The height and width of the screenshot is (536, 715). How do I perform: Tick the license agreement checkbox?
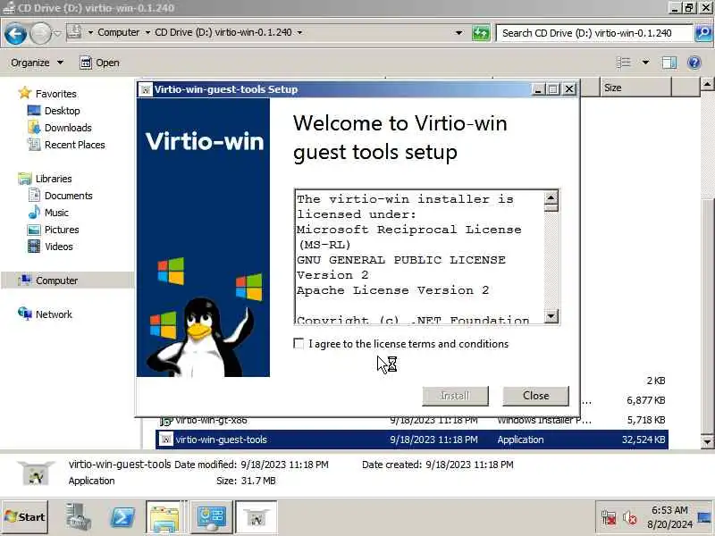299,344
